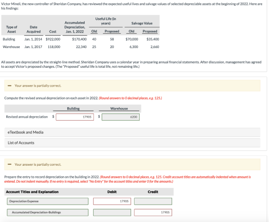Click the Accumulated Depreciation credit amount field
The width and height of the screenshot is (269, 222).
tap(153, 212)
